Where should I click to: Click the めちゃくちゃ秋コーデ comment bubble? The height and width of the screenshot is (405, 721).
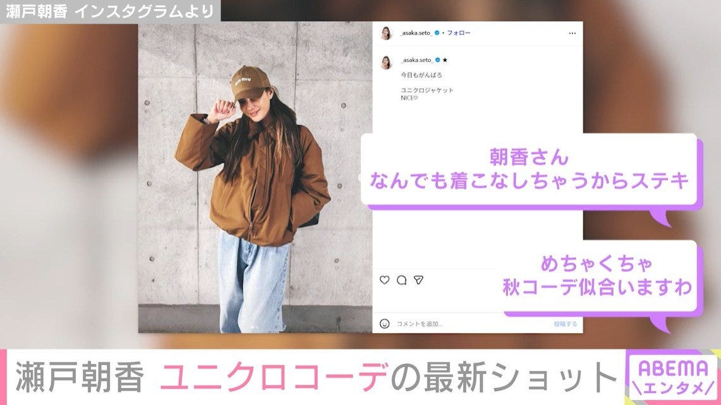pos(597,276)
